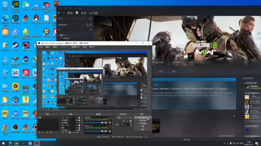Image resolution: width=261 pixels, height=146 pixels.
Task: Toggle lock on 图像 source
Action: (79, 128)
